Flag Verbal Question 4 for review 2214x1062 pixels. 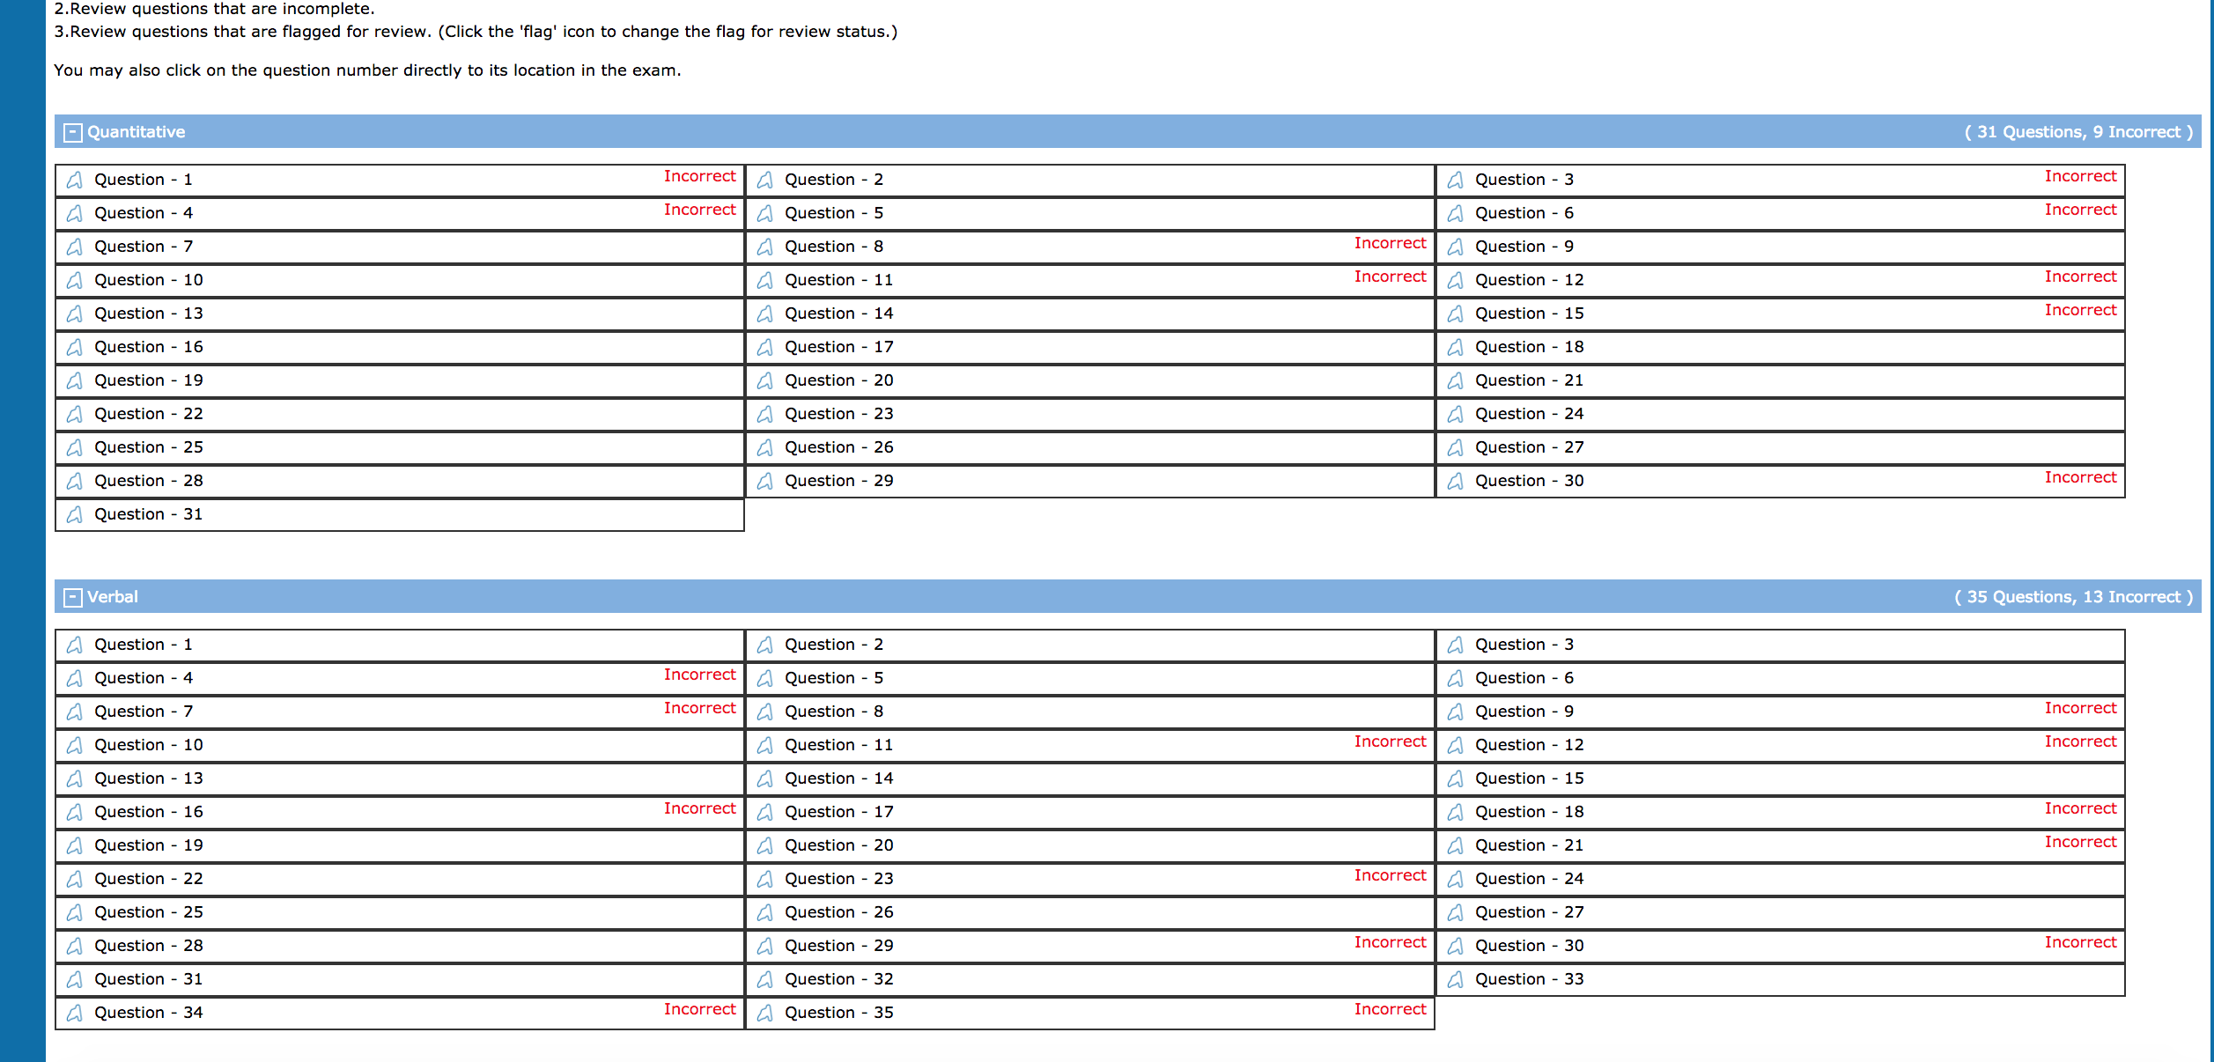(75, 679)
